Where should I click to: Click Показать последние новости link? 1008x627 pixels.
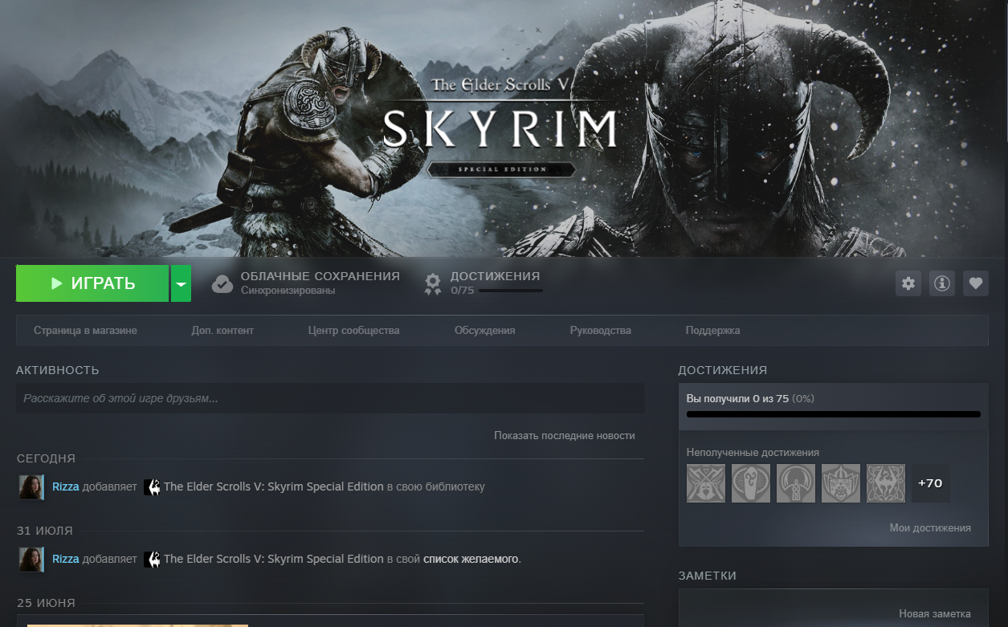tap(565, 435)
